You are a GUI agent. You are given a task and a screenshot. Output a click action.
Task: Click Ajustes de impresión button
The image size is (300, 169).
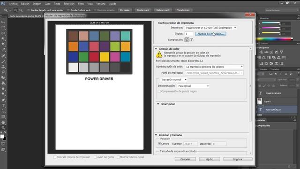click(x=210, y=34)
